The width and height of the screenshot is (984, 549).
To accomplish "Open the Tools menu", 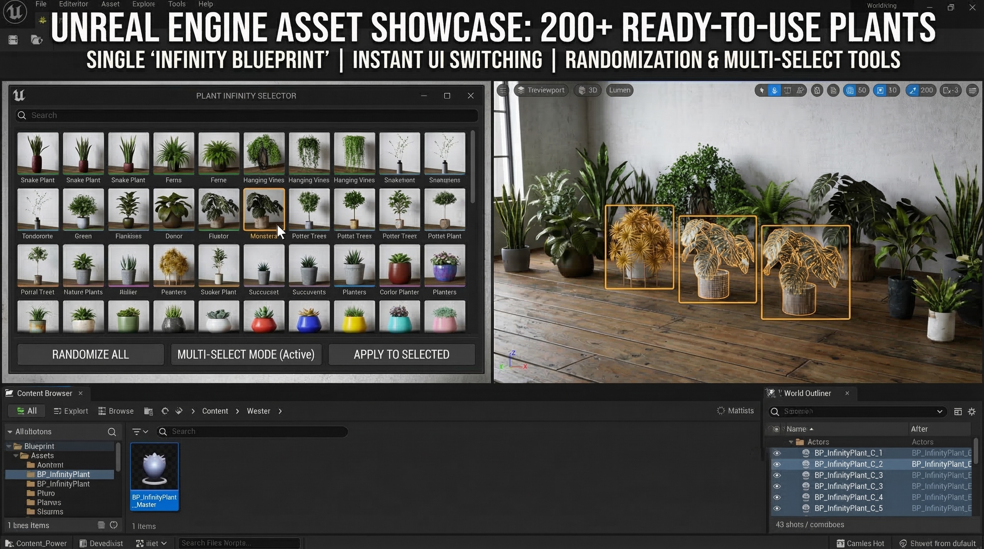I will point(177,4).
